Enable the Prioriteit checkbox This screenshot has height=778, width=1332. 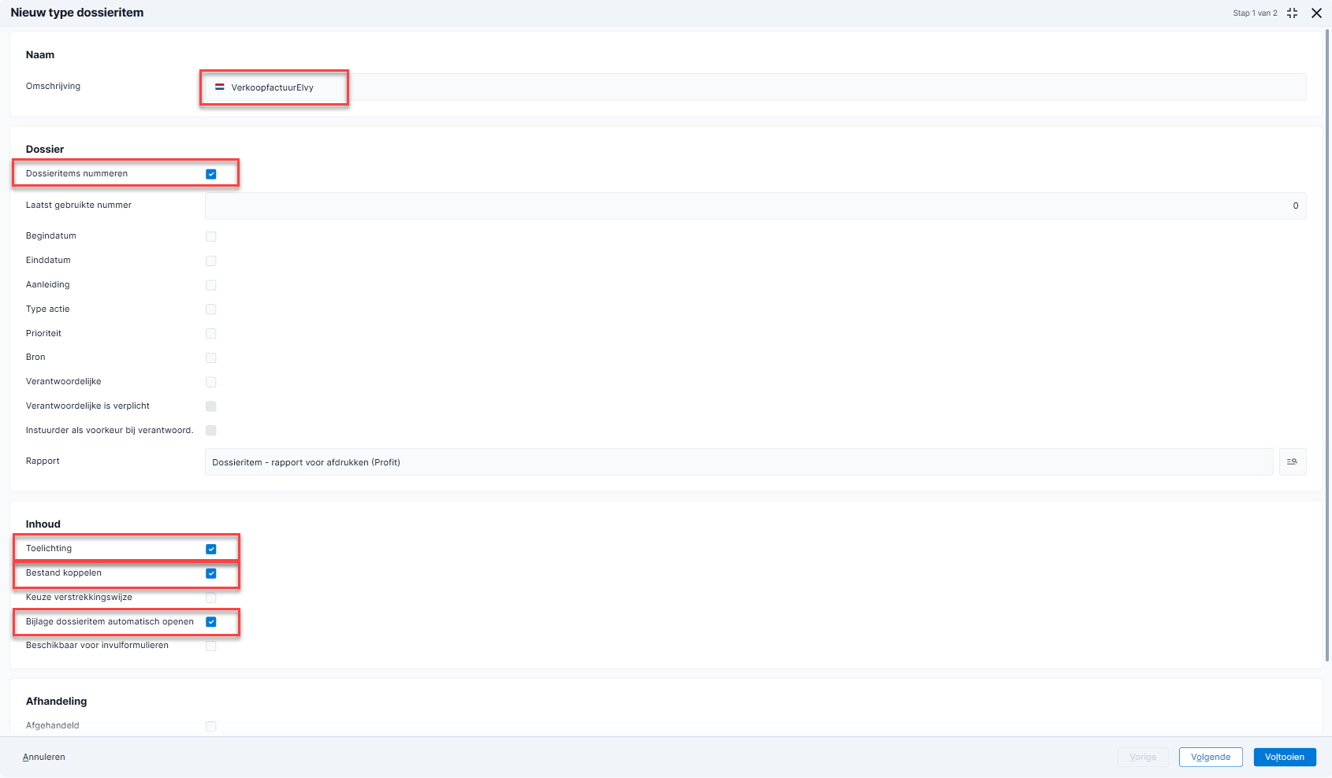[211, 334]
